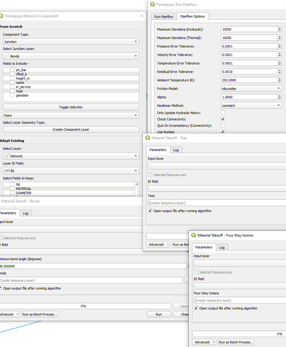Check the in_service field checkbox
This screenshot has height=347, width=286.
coord(12,87)
